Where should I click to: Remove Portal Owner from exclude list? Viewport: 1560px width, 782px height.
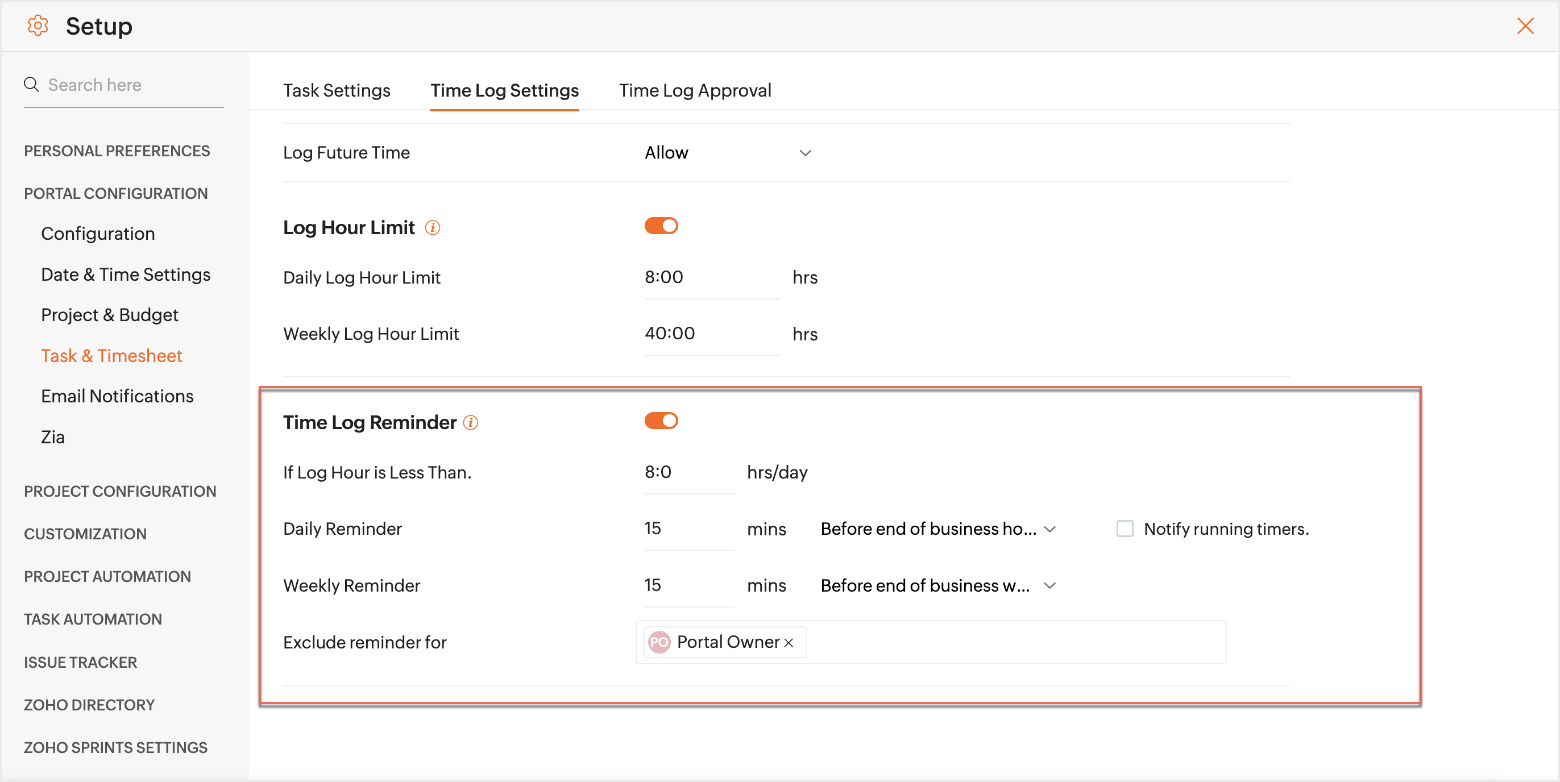point(789,643)
